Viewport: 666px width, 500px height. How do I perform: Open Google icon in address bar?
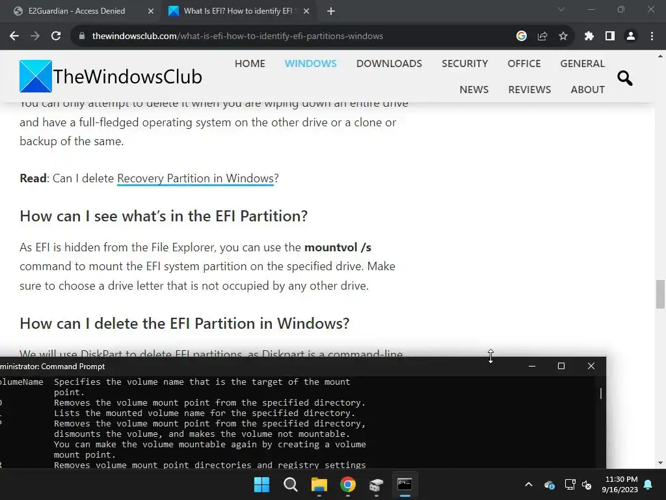point(521,36)
